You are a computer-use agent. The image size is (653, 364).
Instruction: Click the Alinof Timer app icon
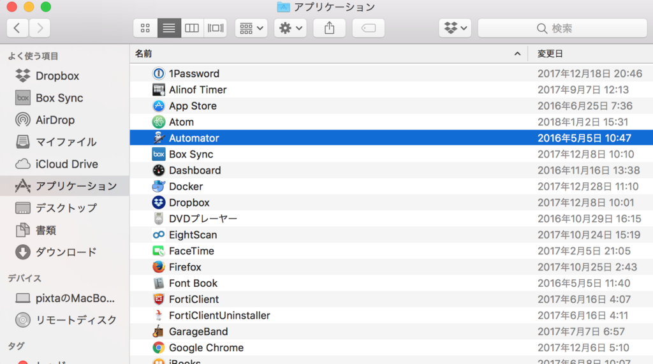pyautogui.click(x=158, y=89)
